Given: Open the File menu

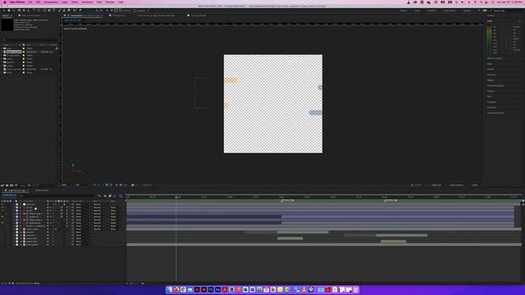Looking at the screenshot, I should click(30, 2).
